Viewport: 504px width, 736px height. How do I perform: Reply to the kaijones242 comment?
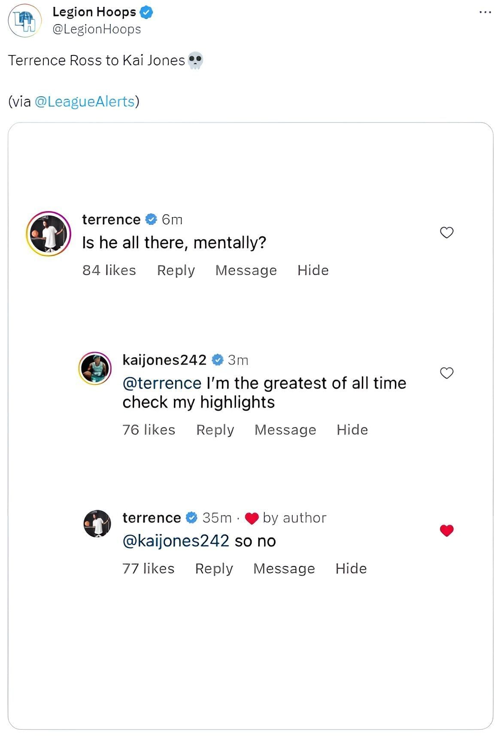click(215, 430)
